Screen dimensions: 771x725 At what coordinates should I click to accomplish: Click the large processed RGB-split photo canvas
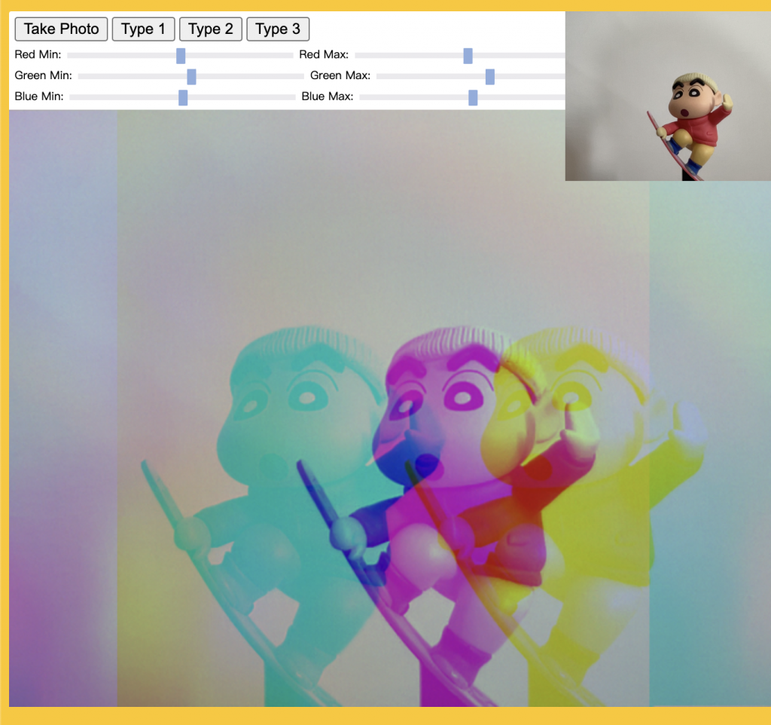point(390,408)
